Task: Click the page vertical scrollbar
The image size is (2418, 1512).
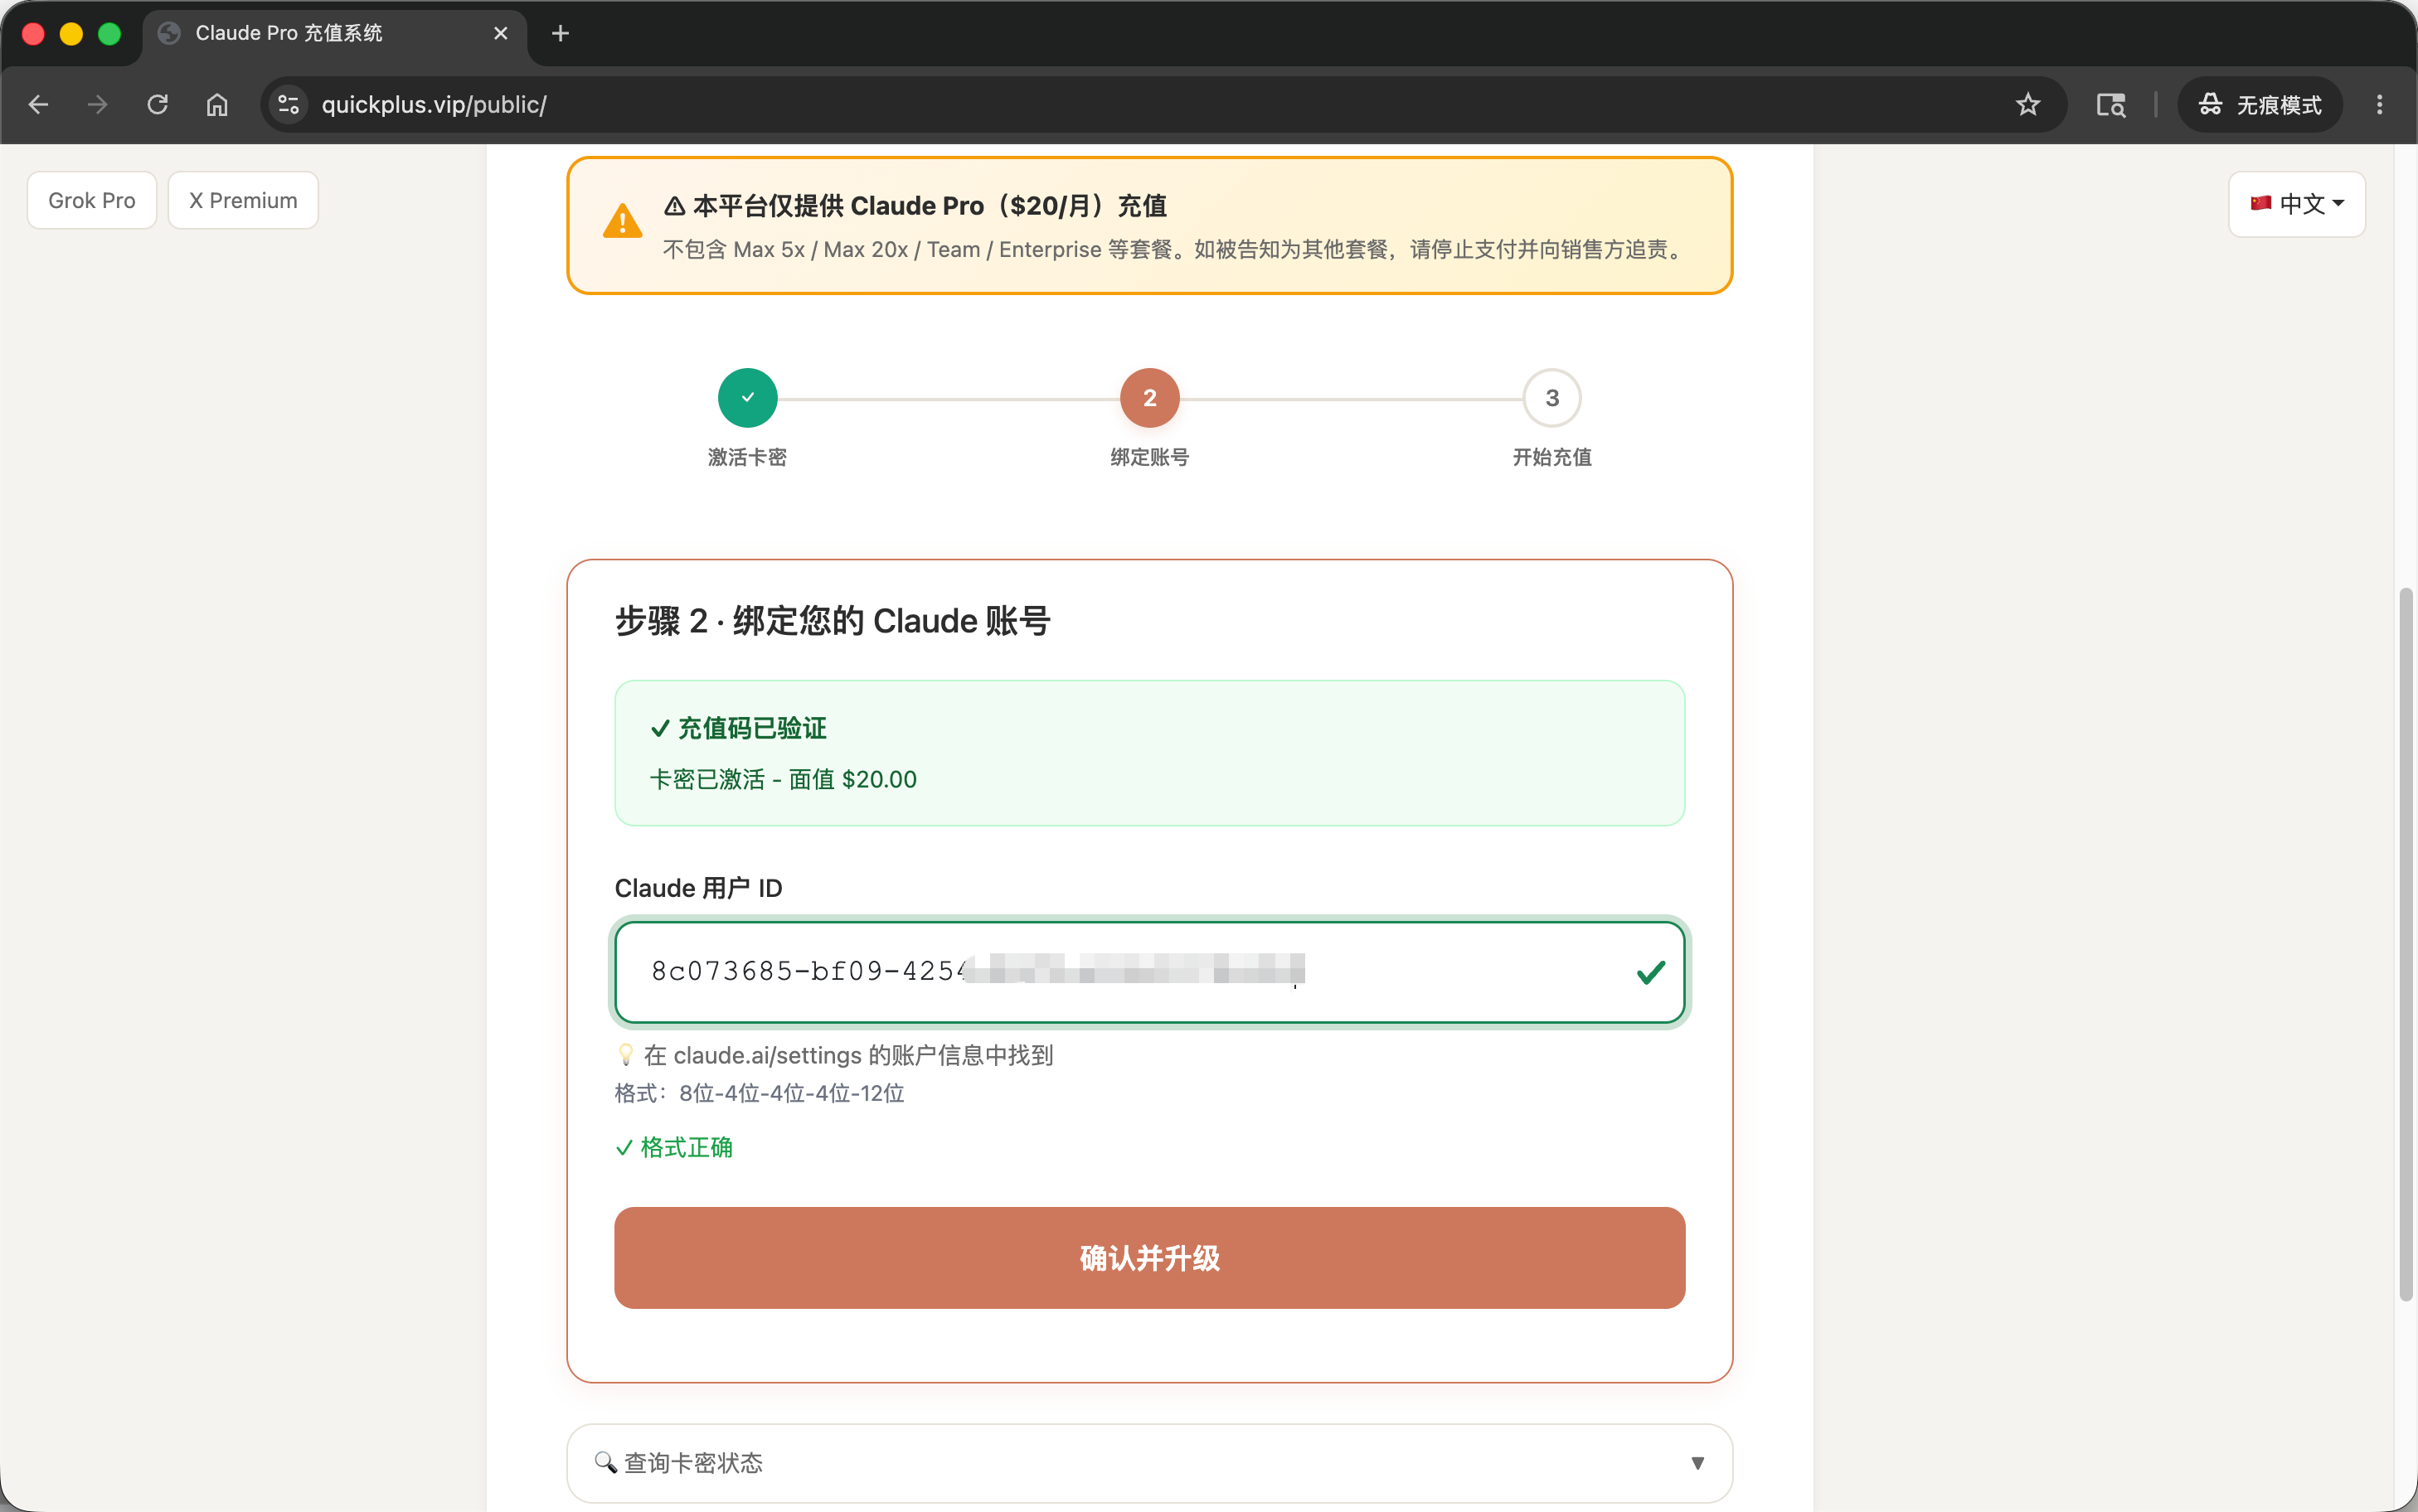Action: [x=2406, y=944]
